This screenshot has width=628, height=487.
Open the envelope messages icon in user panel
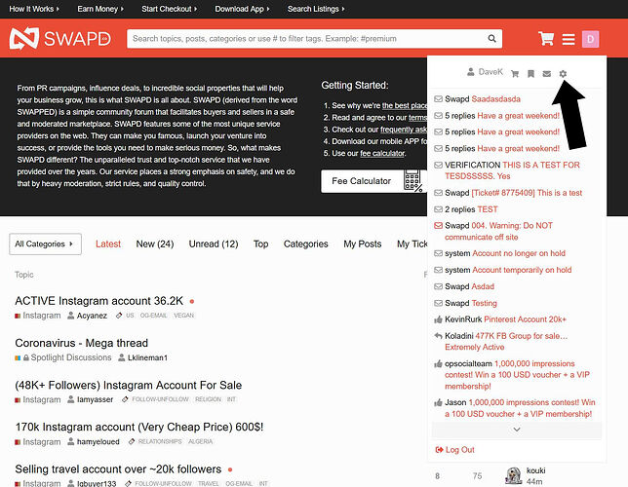(547, 74)
